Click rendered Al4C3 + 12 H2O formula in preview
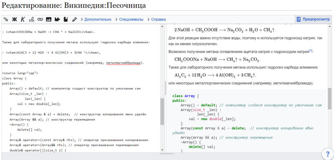This screenshot has height=160, width=334. (x=215, y=75)
